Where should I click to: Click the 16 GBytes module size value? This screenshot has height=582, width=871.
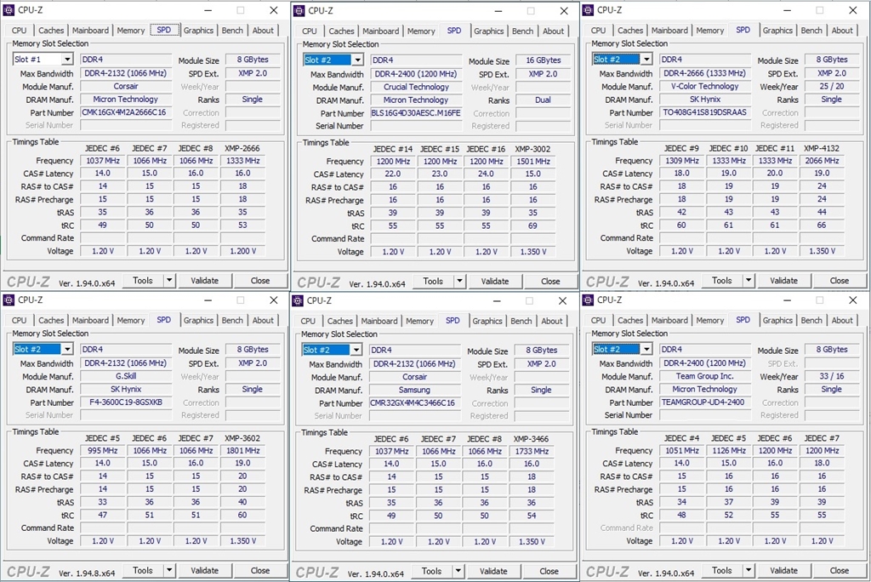pyautogui.click(x=544, y=60)
